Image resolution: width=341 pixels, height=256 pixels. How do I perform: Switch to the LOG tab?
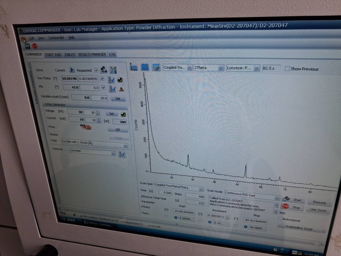112,54
